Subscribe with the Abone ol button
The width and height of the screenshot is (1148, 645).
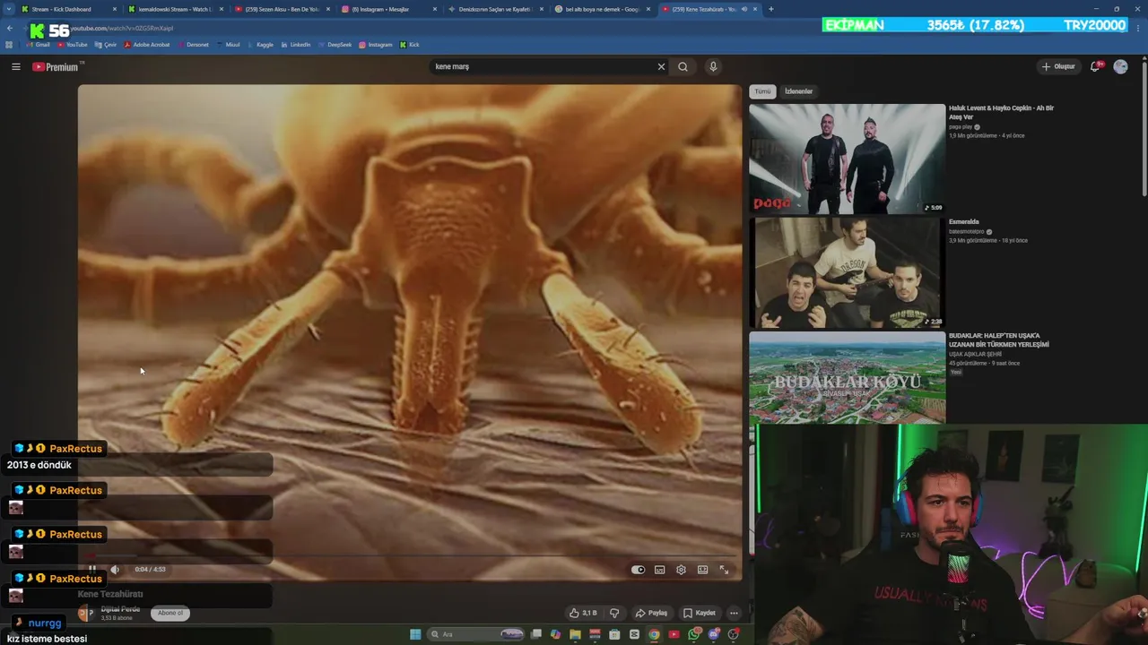[x=170, y=613]
